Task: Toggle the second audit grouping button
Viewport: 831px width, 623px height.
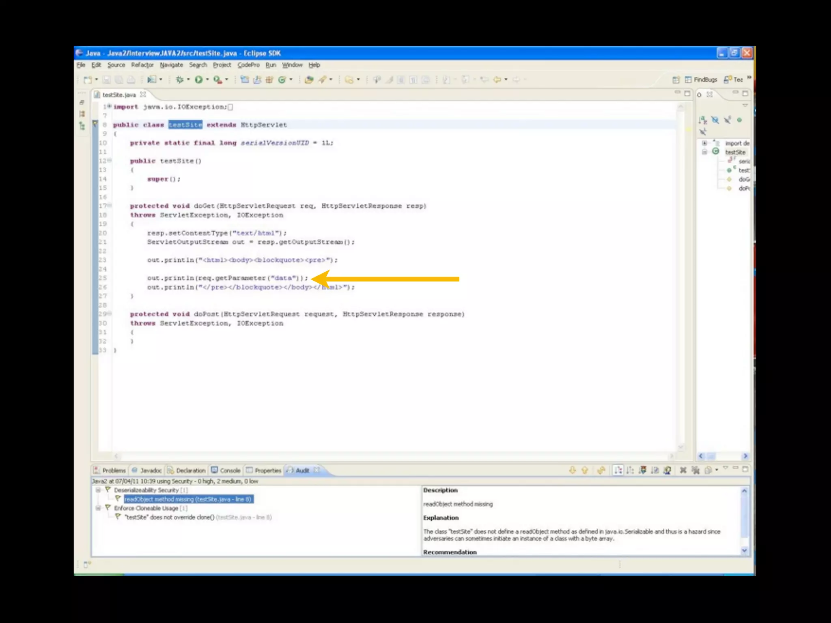Action: pos(630,470)
